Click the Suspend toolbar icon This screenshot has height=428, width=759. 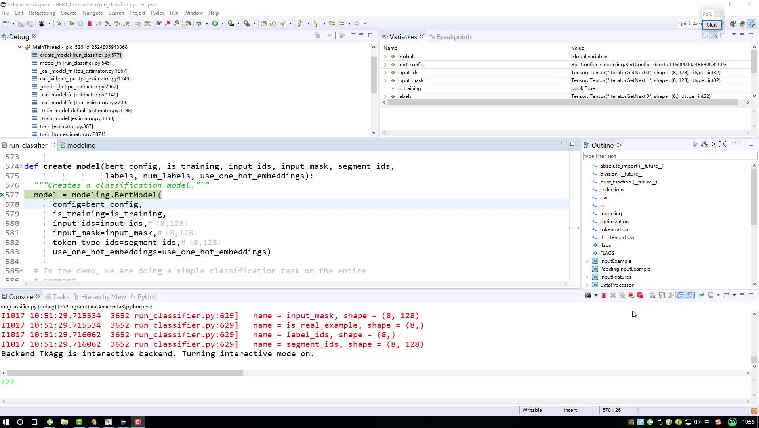click(80, 24)
